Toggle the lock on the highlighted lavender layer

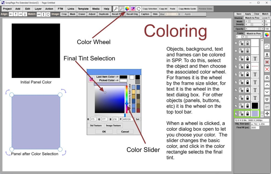pos(247,114)
